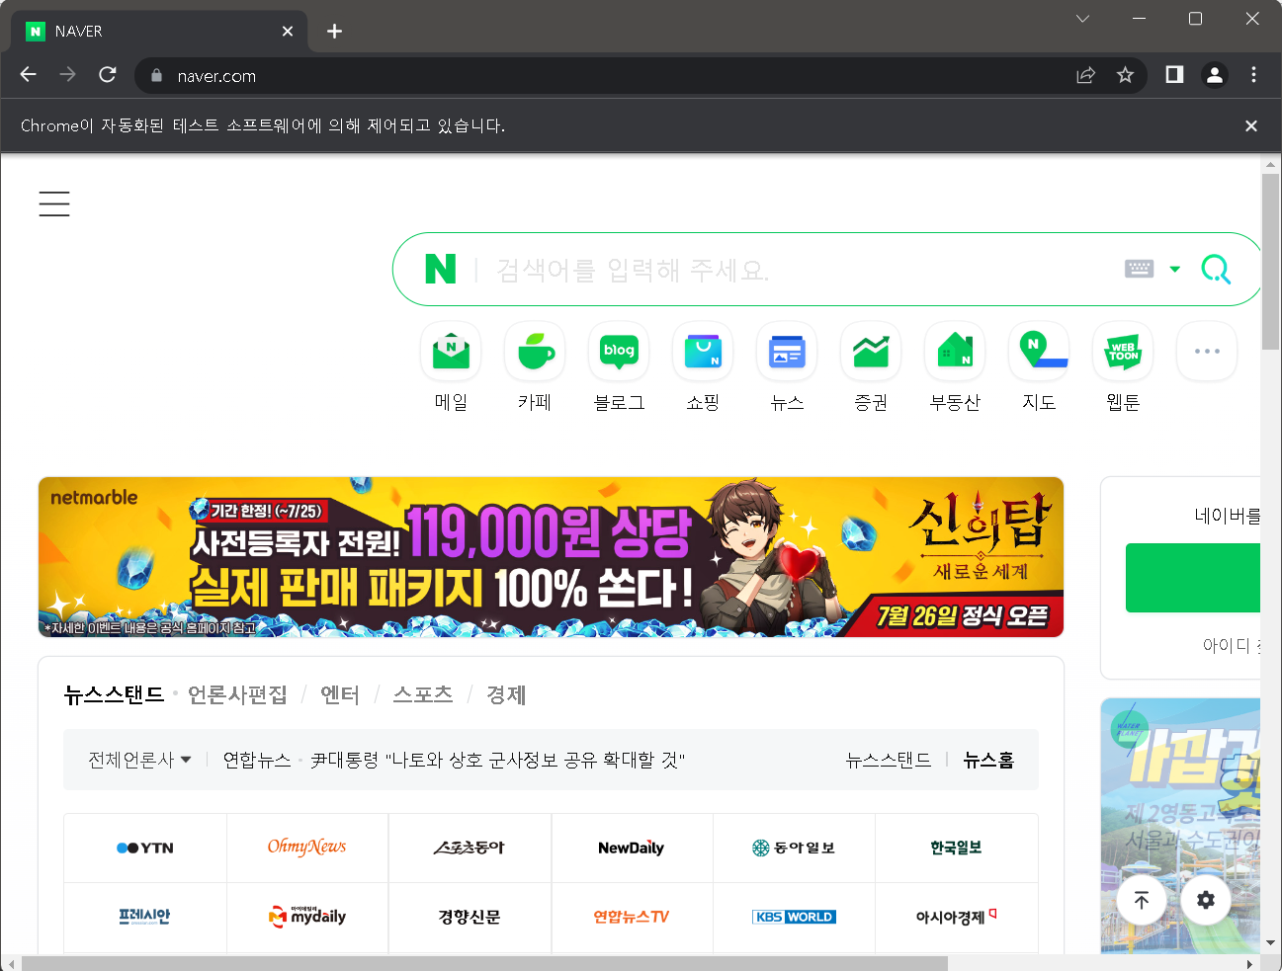Open the YTN press logo
The width and height of the screenshot is (1282, 971).
click(x=145, y=848)
